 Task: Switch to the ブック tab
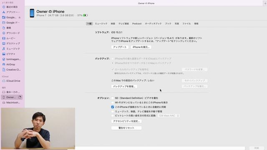coord(168,24)
